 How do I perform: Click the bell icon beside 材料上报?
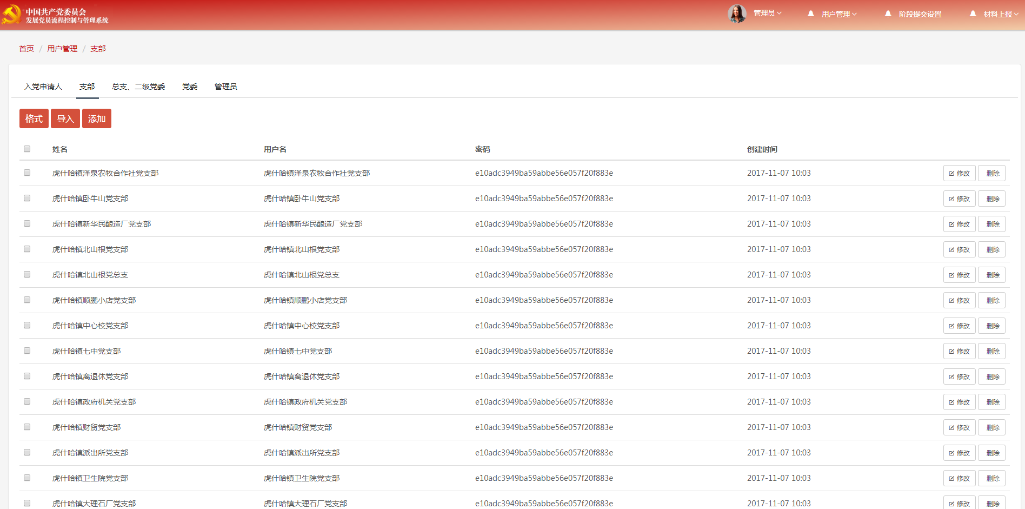click(973, 14)
